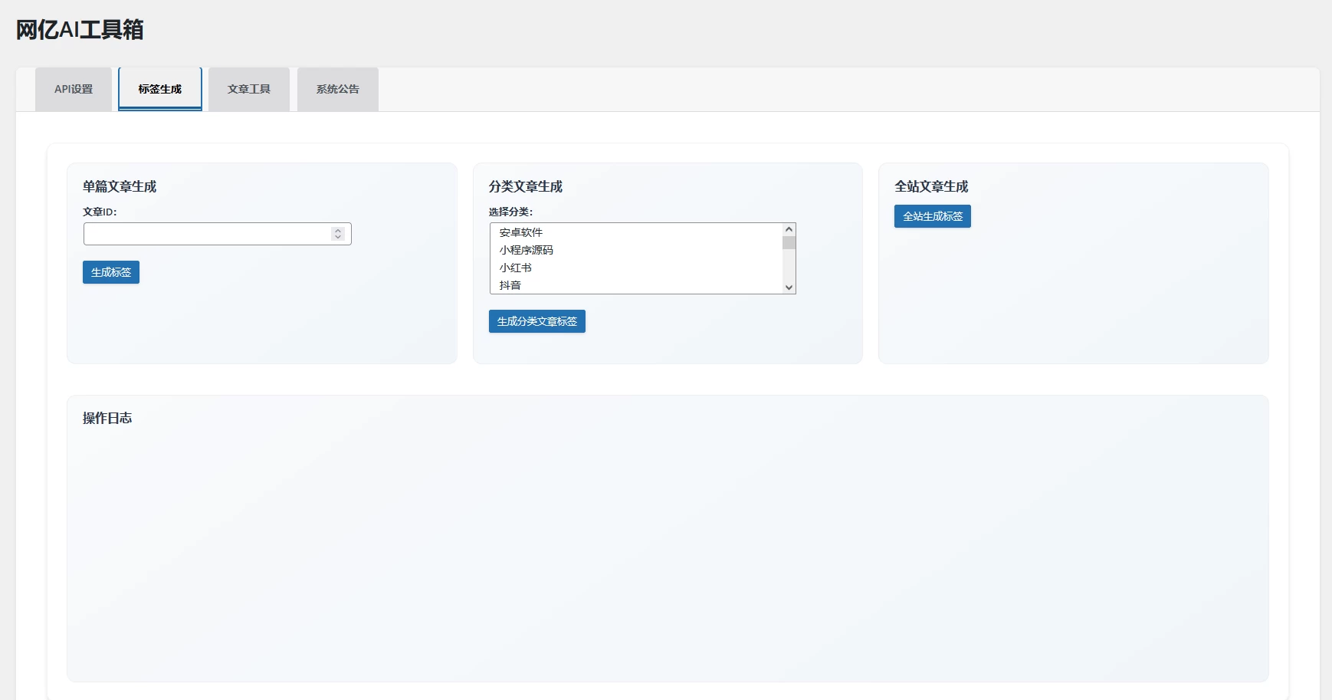Switch to the API设置 tab
Screen dimensions: 1332x700
click(73, 89)
